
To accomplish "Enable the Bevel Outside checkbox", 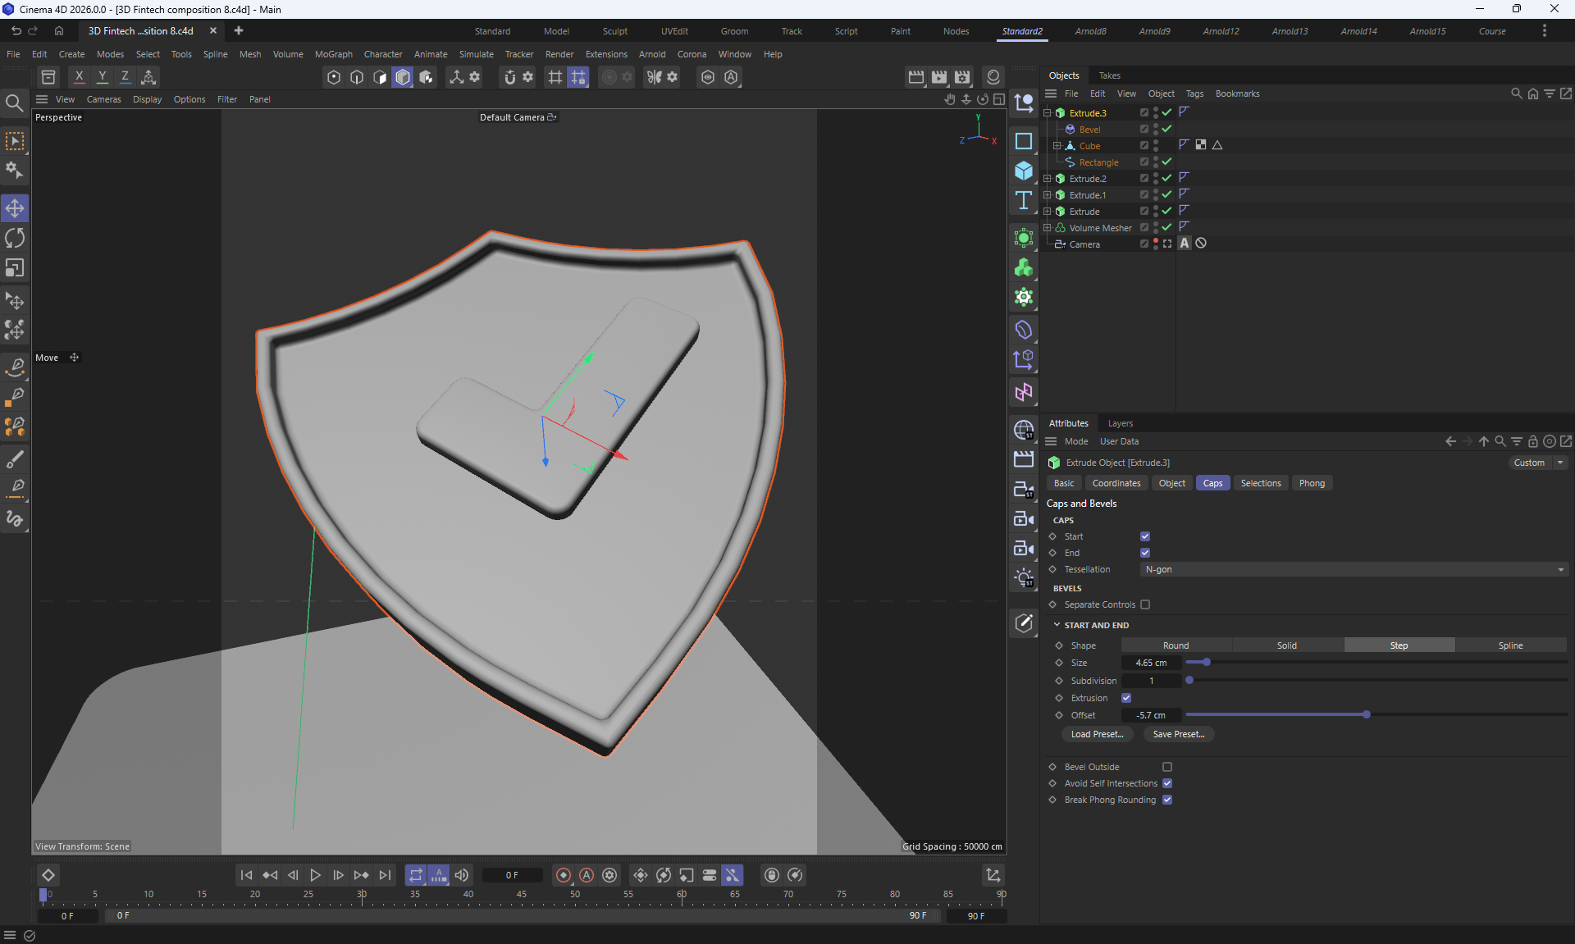I will [1167, 767].
